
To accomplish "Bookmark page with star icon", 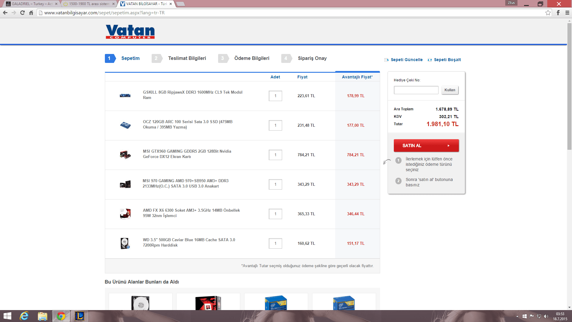I will click(548, 13).
